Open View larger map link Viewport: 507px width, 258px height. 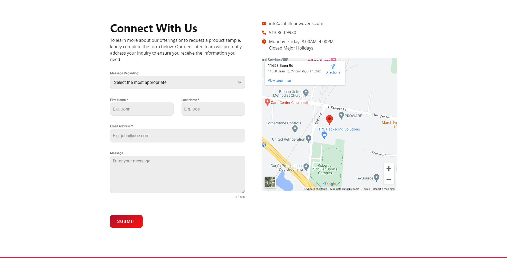tap(279, 81)
